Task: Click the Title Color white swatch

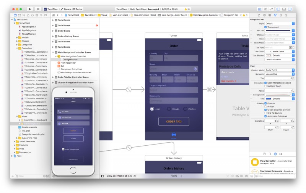Action: click(269, 51)
